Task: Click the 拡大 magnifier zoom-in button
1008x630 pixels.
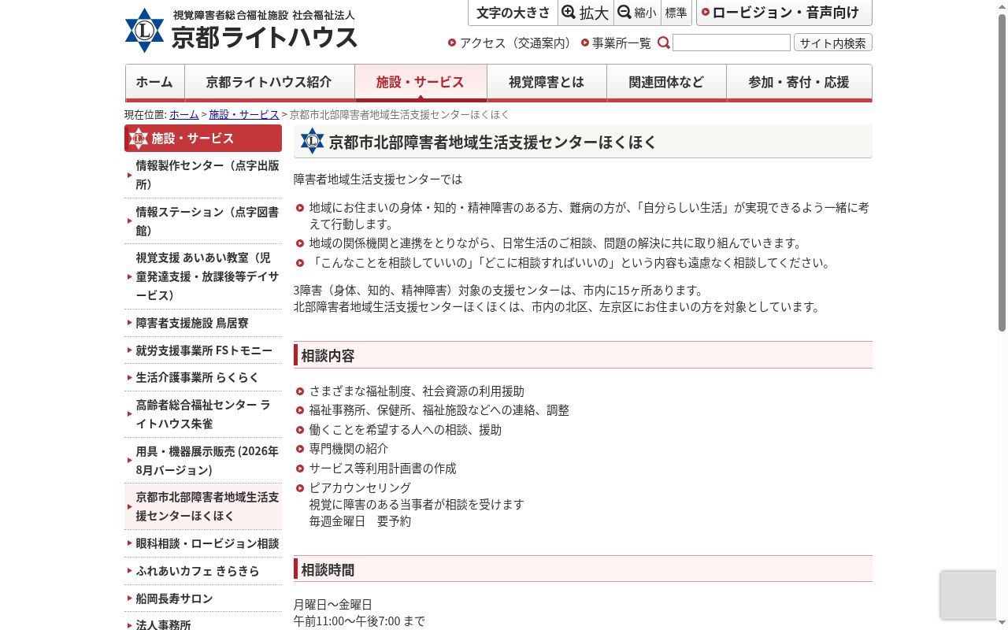Action: [585, 13]
